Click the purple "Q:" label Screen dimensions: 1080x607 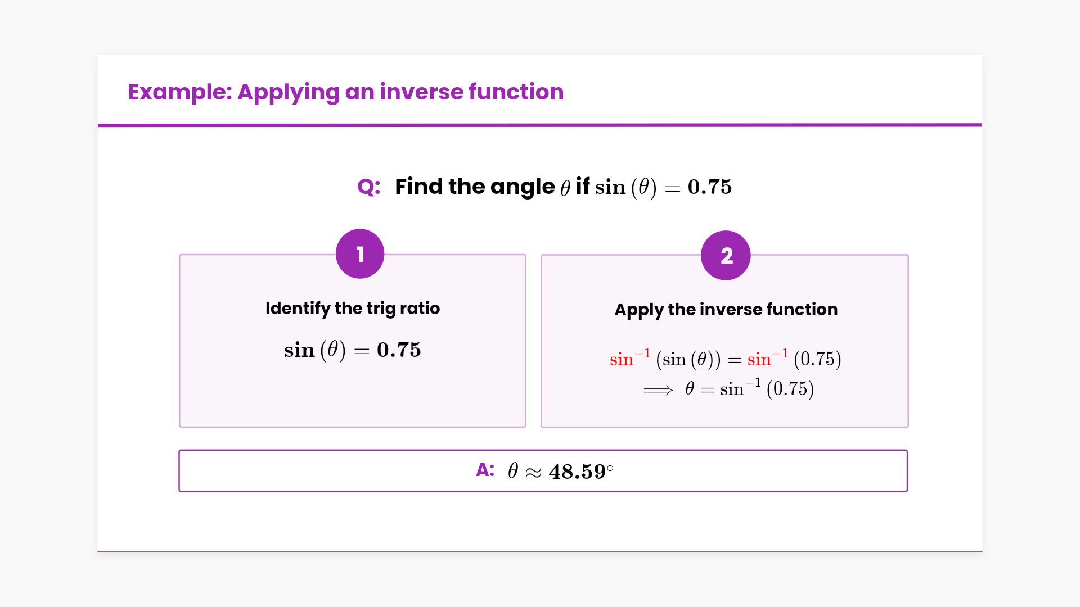[x=369, y=187]
